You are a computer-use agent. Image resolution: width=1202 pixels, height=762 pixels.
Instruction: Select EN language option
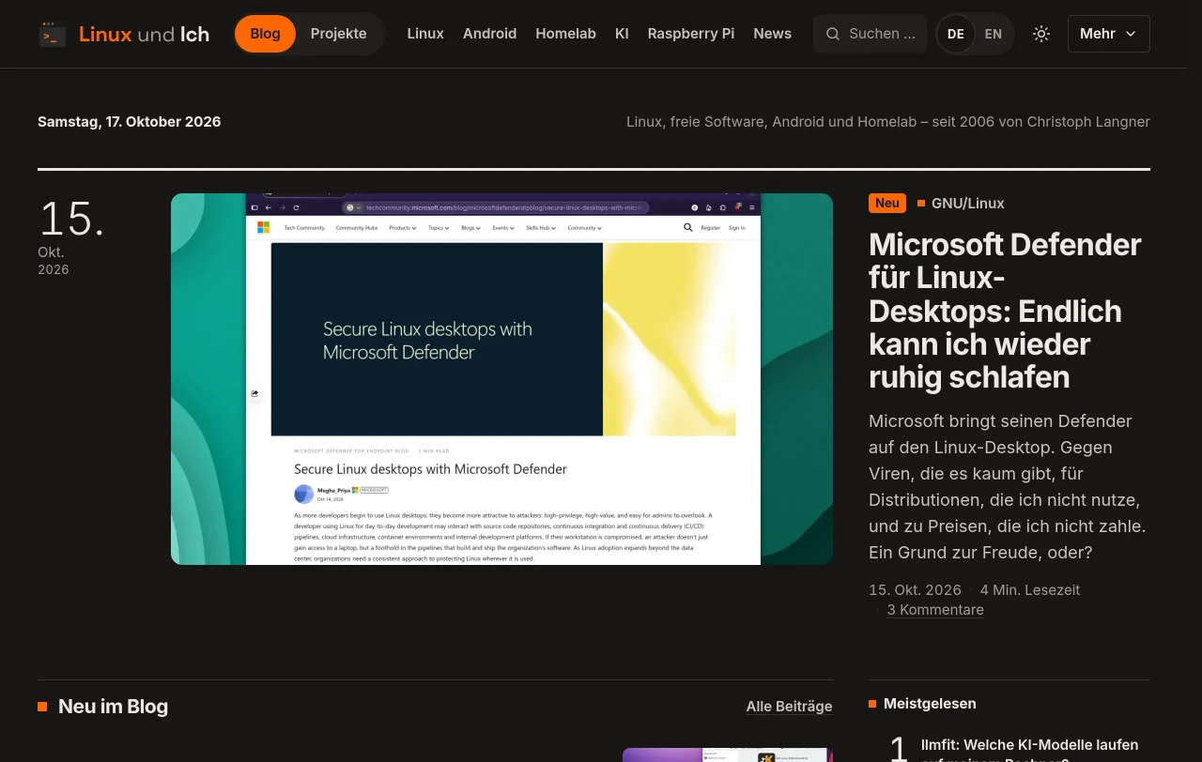(x=994, y=34)
